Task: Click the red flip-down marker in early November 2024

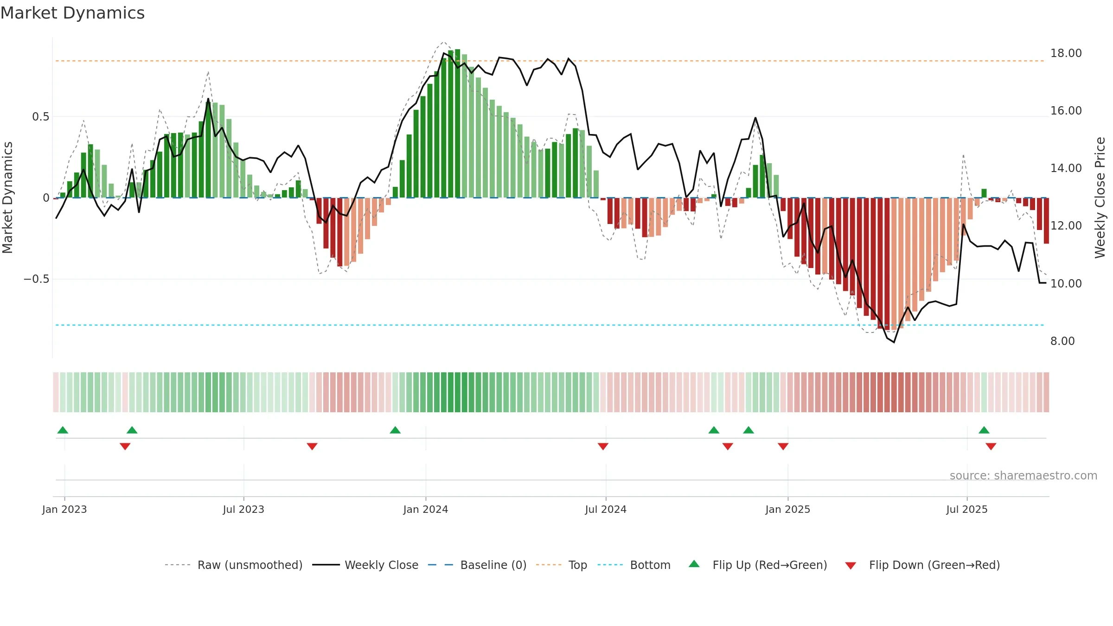Action: tap(728, 446)
